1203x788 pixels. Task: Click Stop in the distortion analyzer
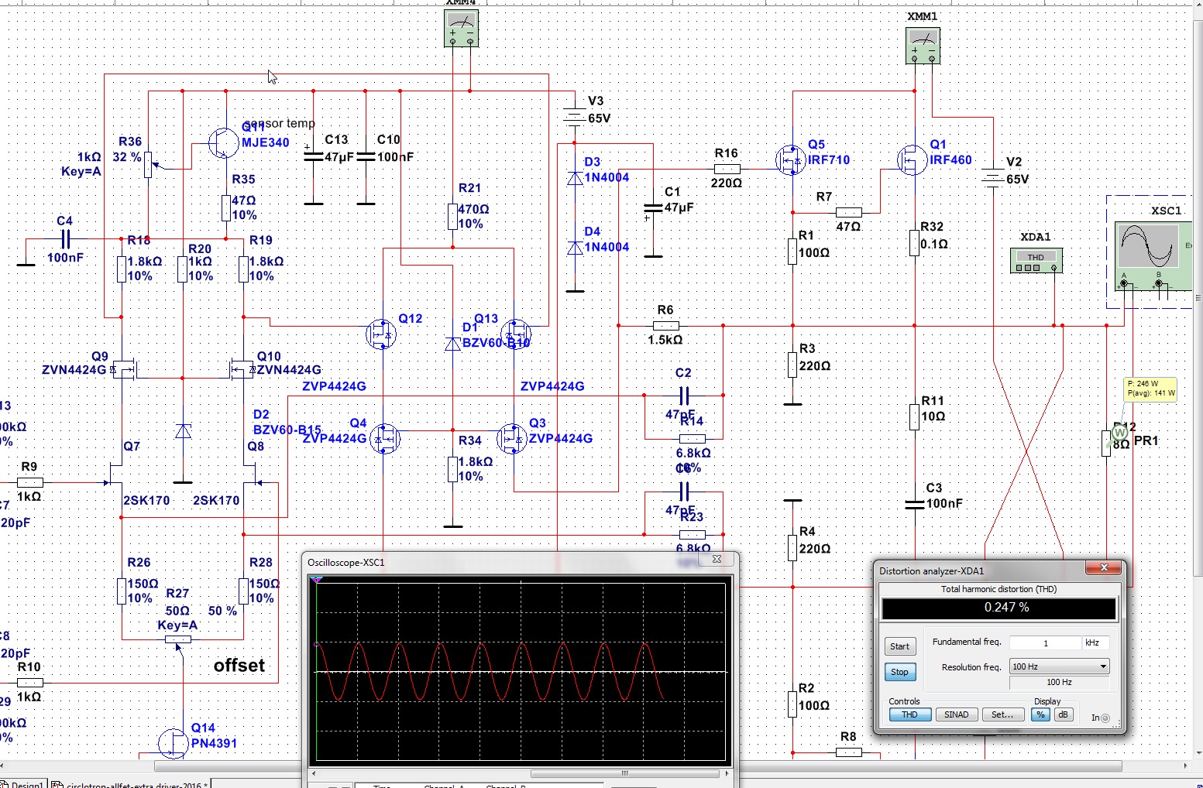899,672
